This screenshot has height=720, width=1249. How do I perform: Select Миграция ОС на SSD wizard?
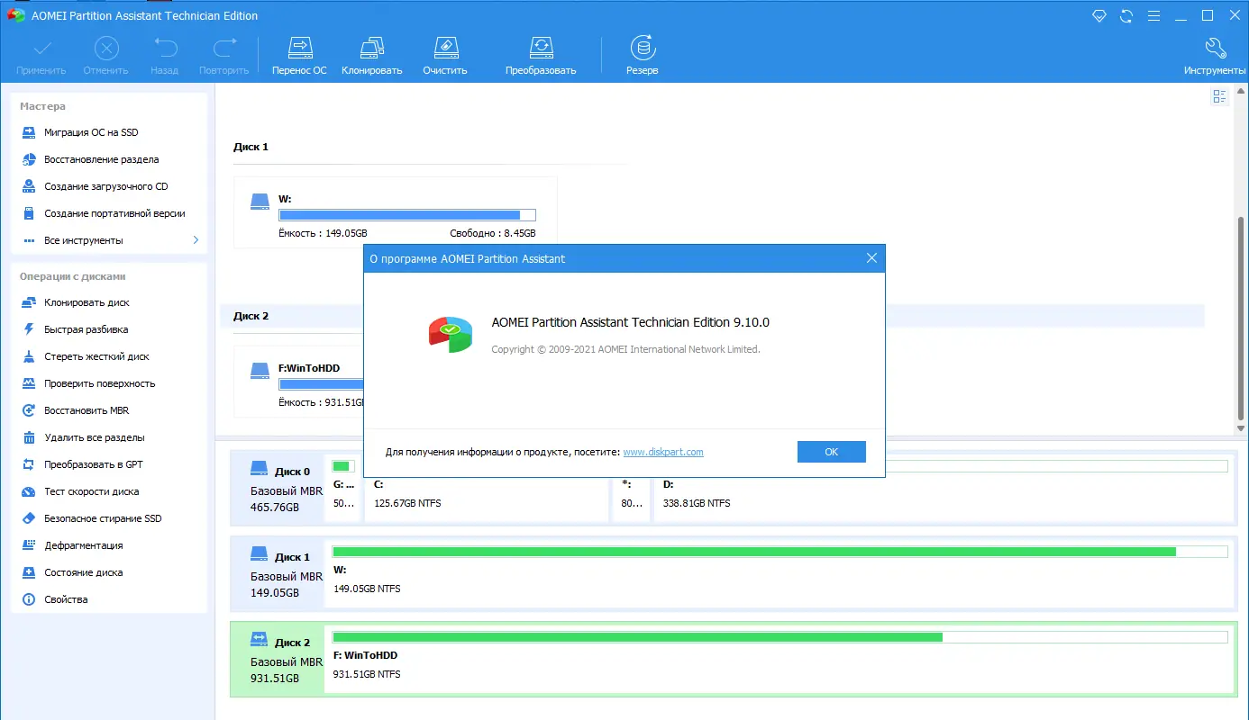(x=90, y=132)
